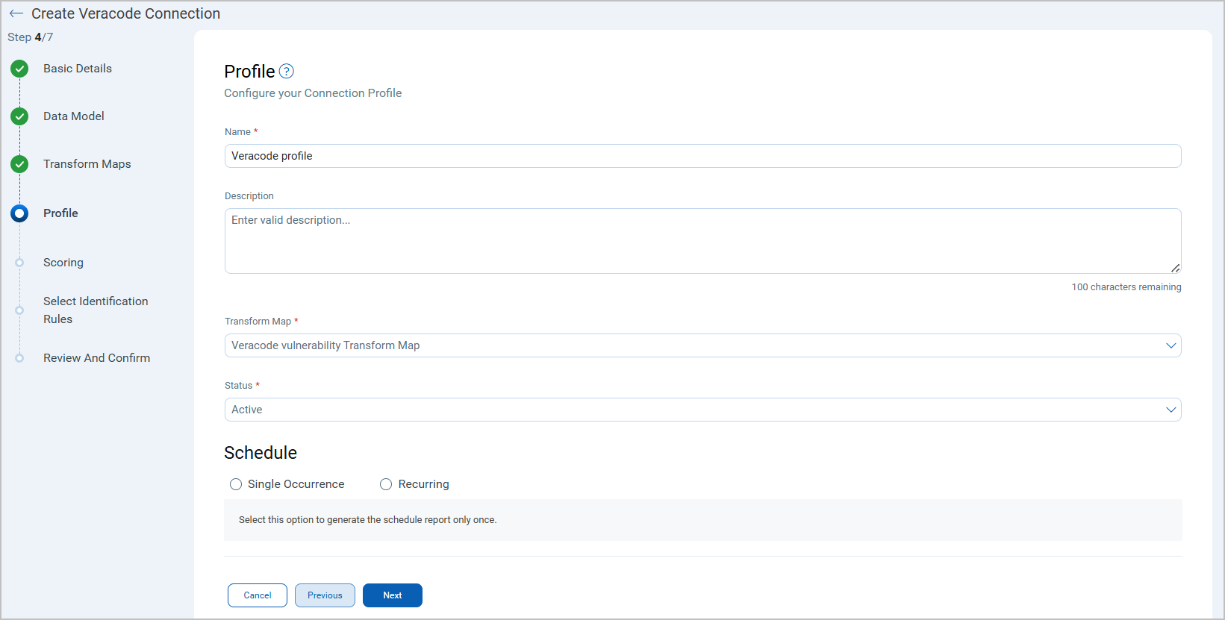Screen dimensions: 1225x620
Task: Open the Select Identification Rules step
Action: [96, 310]
